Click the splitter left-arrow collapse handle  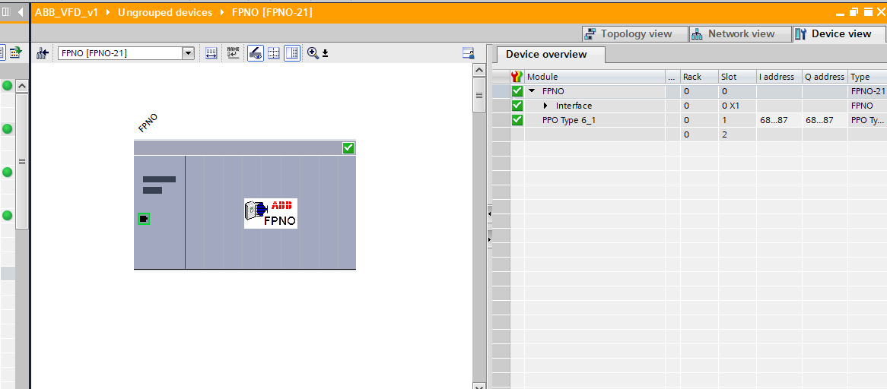[x=490, y=214]
